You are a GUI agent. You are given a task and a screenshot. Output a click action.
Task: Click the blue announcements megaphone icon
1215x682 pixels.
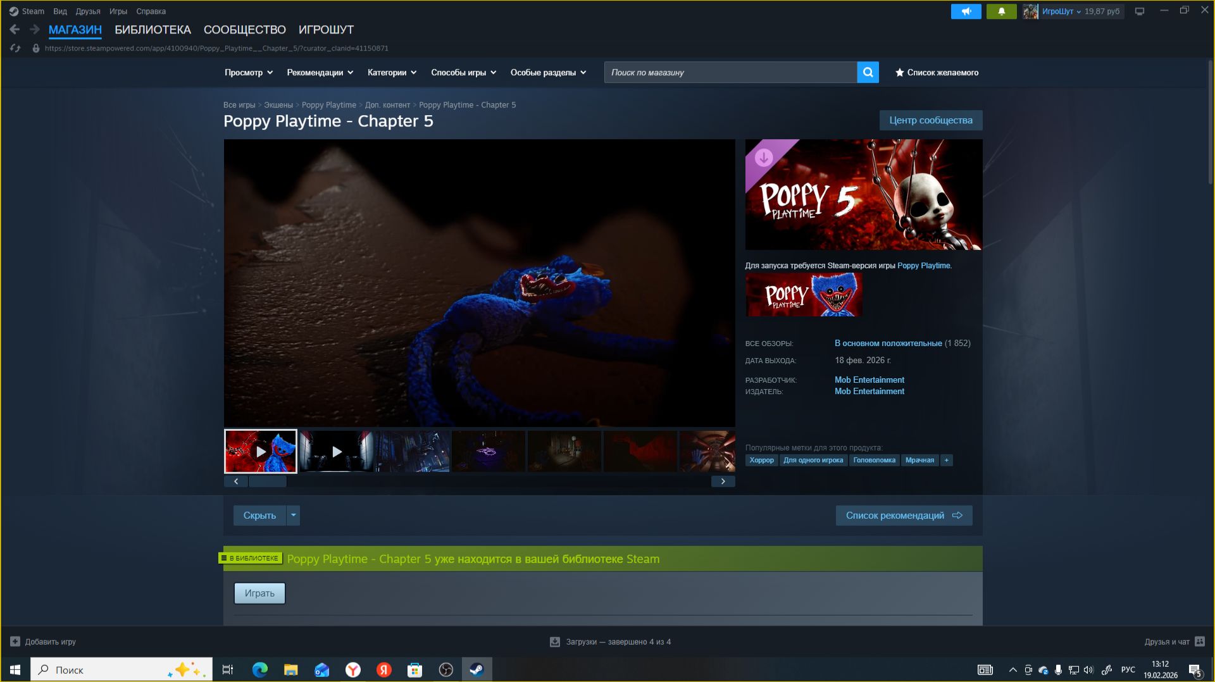966,11
